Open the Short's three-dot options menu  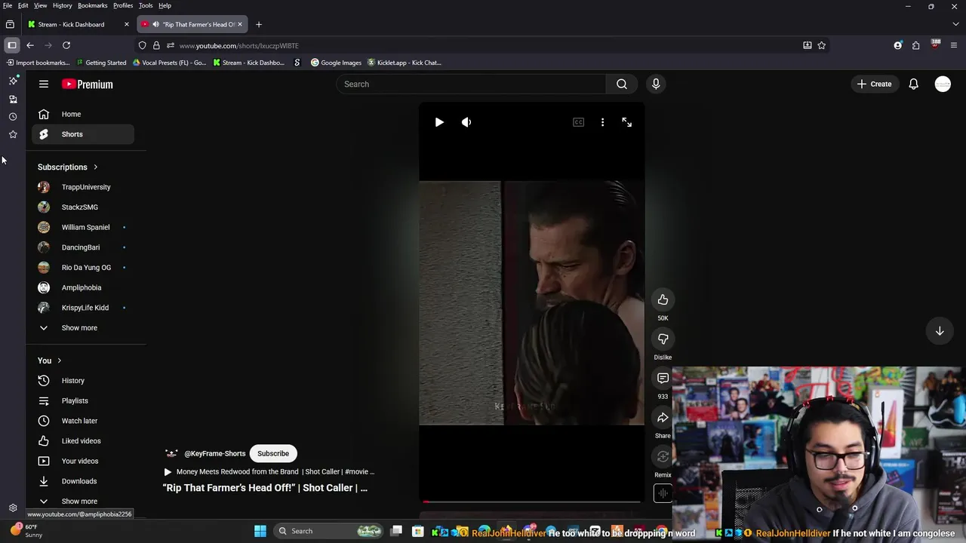602,122
